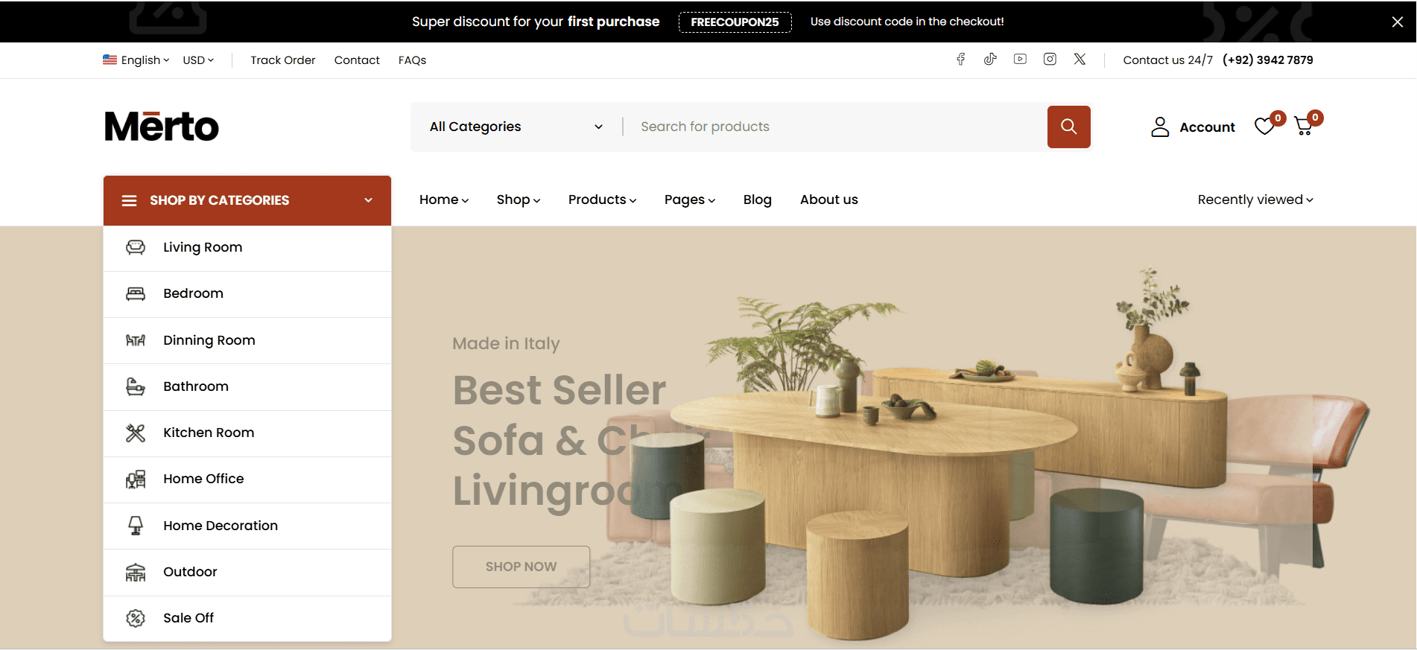The image size is (1417, 650).
Task: Click the SHOP NOW button
Action: pos(521,567)
